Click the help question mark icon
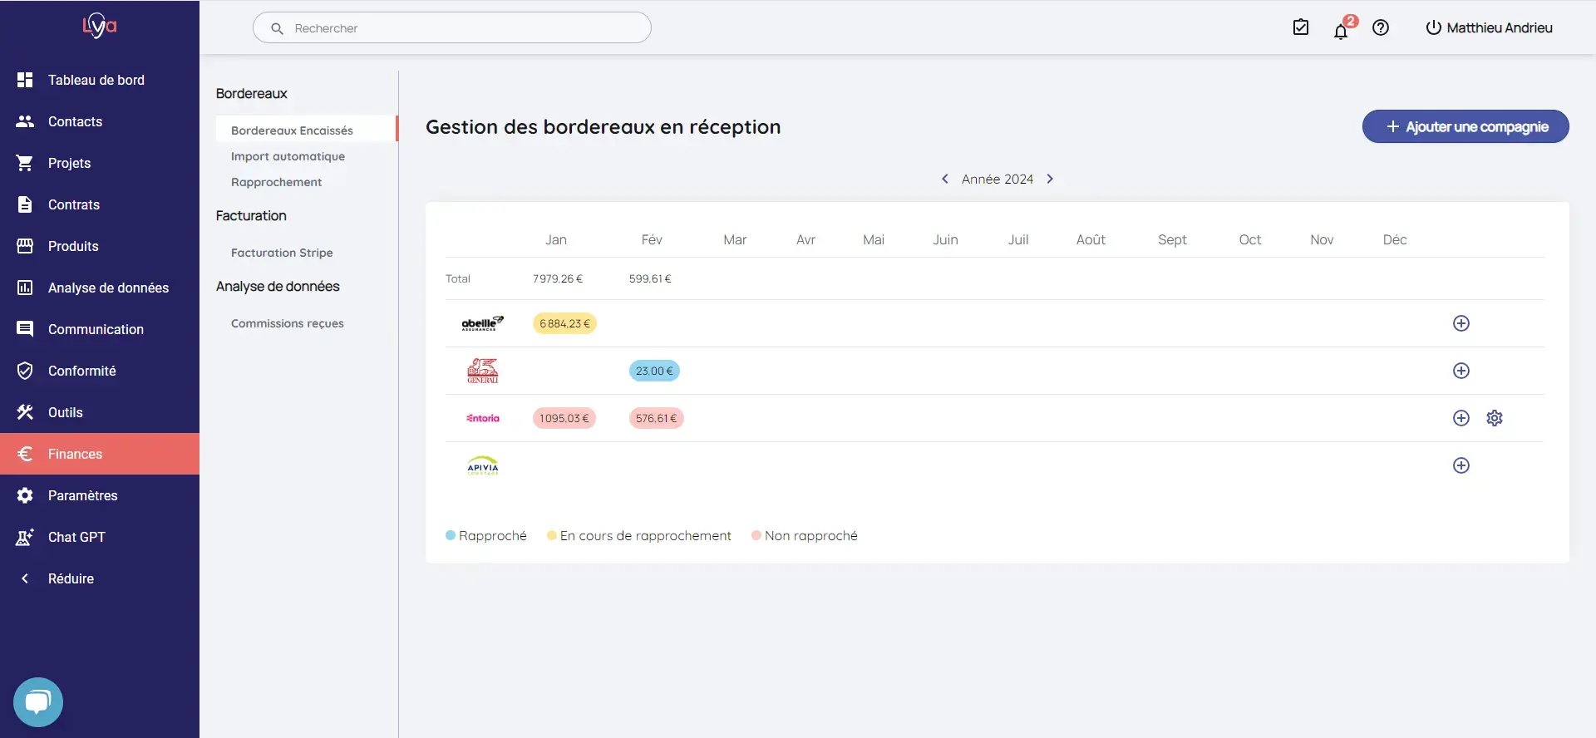Screen dimensions: 1596x738 click(x=1381, y=27)
